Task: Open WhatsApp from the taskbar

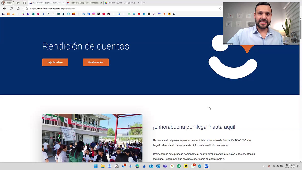Action: coord(193,166)
